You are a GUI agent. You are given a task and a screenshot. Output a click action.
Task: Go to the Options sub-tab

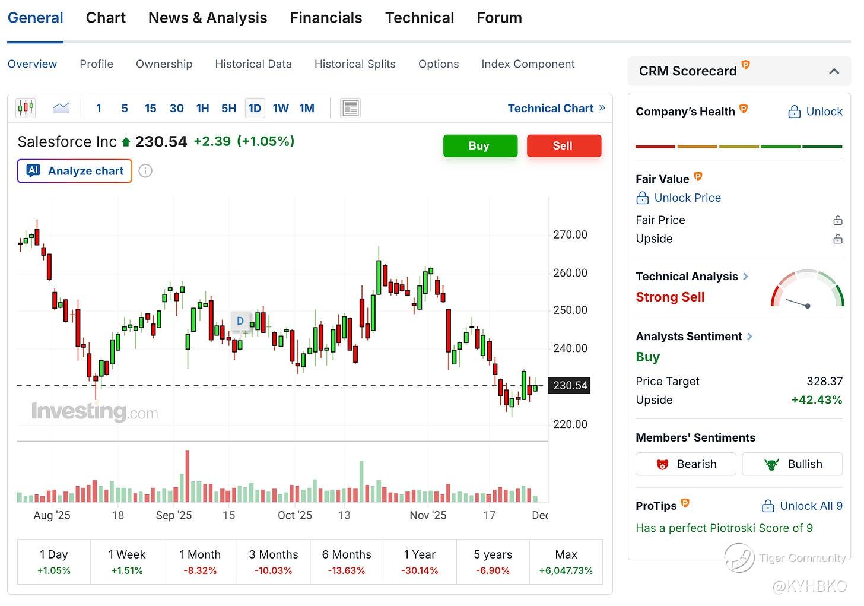point(439,64)
